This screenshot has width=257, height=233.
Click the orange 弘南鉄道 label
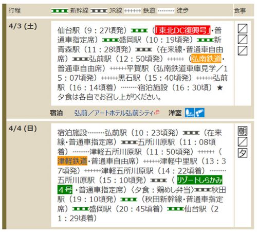pos(206,59)
